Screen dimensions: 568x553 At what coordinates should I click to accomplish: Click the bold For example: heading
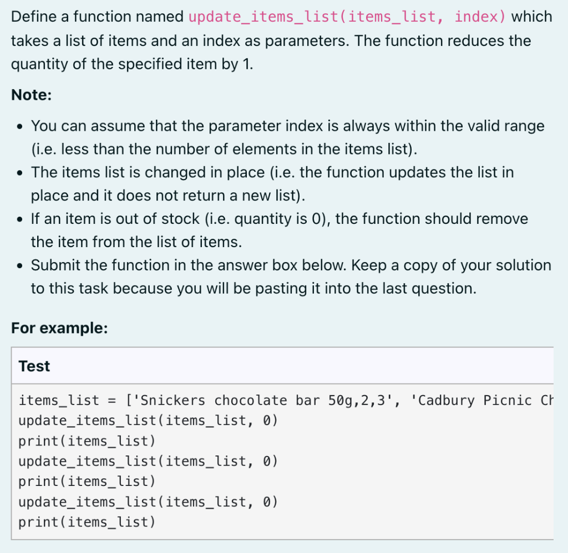(59, 328)
